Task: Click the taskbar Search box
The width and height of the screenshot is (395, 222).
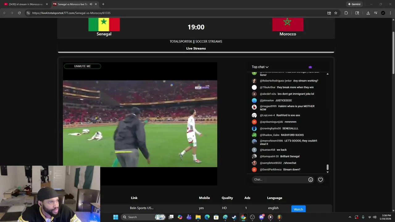Action: [143, 217]
